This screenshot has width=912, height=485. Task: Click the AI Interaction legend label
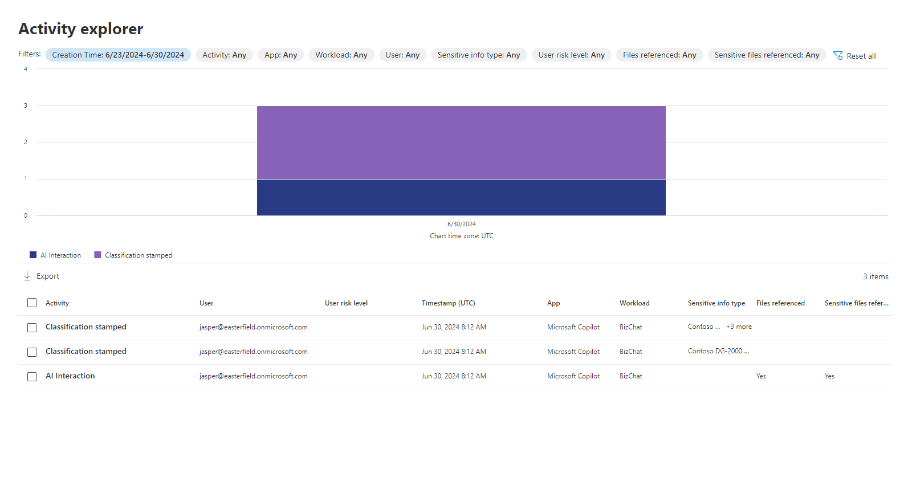pos(60,255)
